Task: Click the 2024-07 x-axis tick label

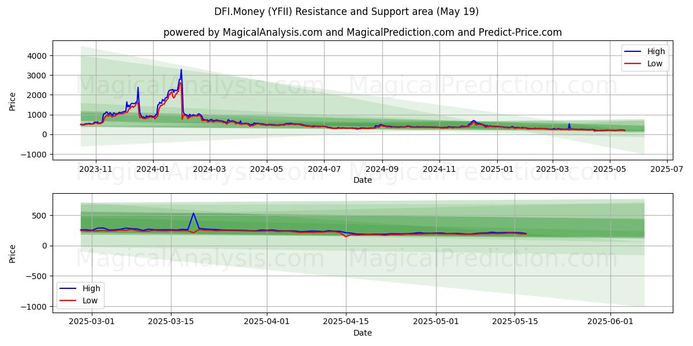Action: click(323, 170)
